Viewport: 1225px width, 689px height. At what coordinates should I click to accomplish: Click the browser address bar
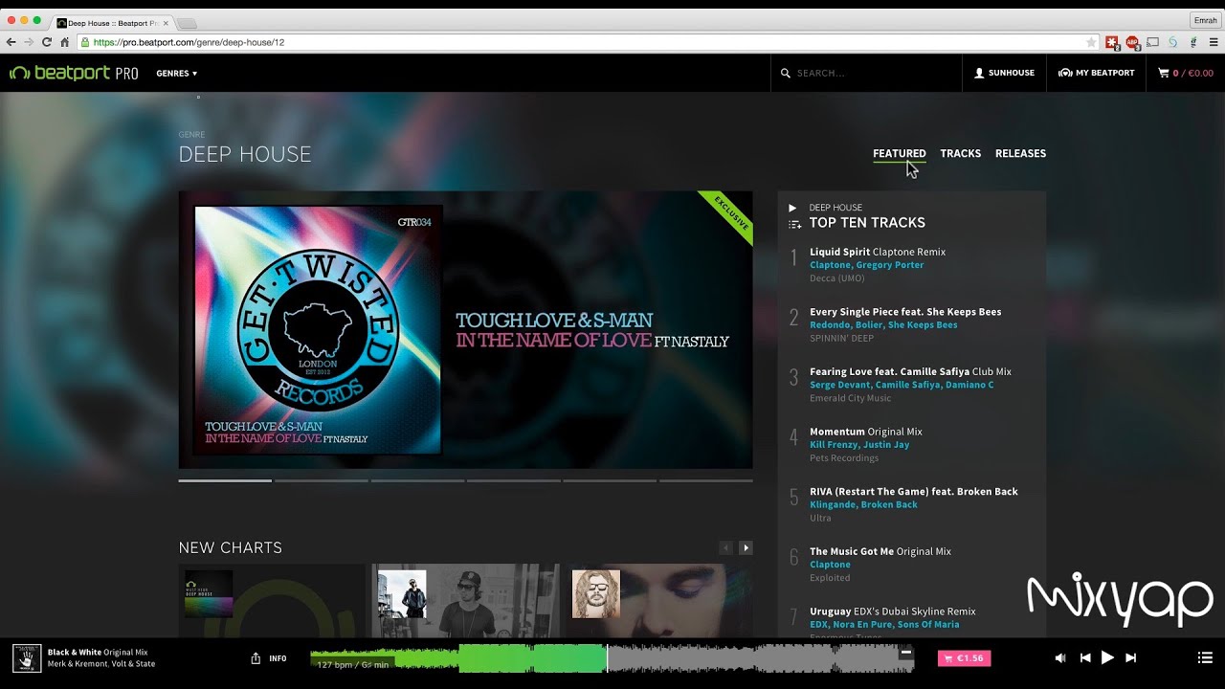(589, 42)
